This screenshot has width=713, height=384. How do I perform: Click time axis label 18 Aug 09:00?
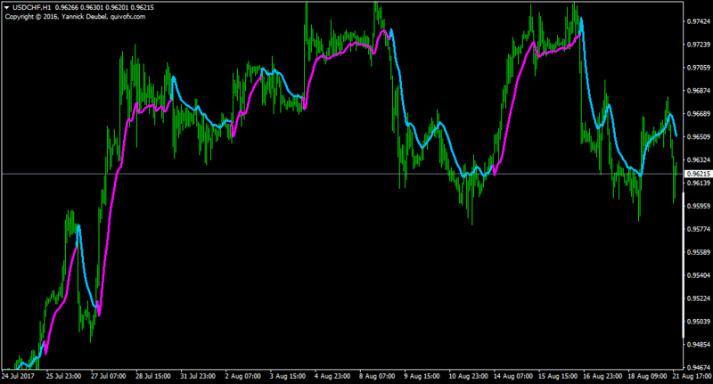[648, 376]
